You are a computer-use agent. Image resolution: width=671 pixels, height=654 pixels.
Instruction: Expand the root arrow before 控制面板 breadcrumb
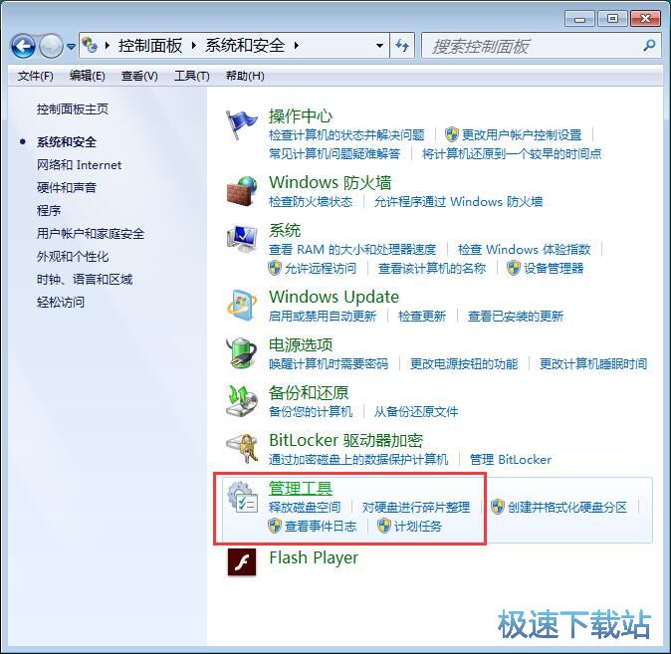tap(107, 46)
